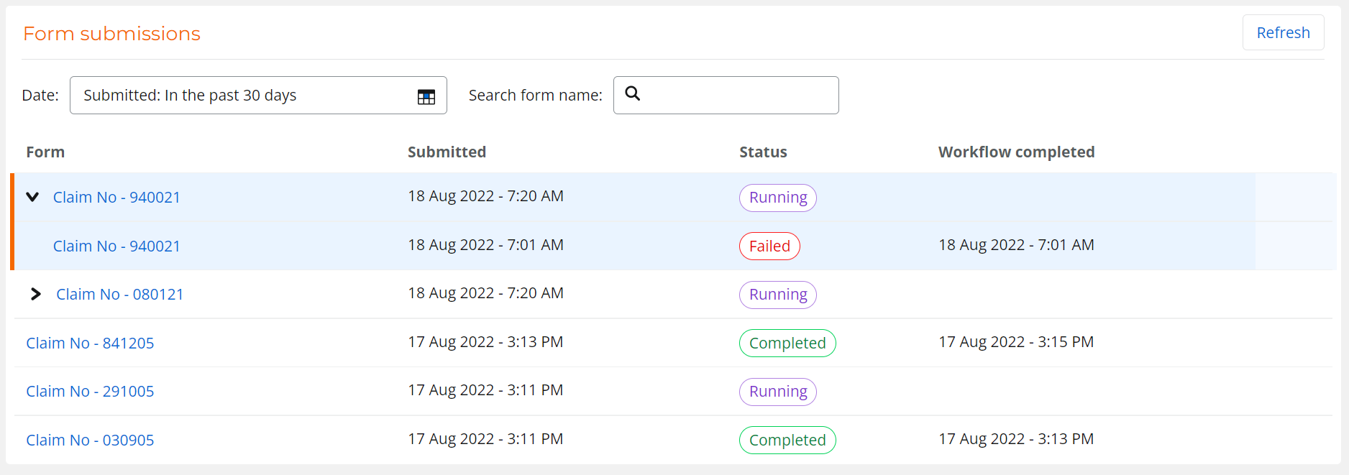Click the Form column header
The image size is (1349, 475).
(x=45, y=152)
